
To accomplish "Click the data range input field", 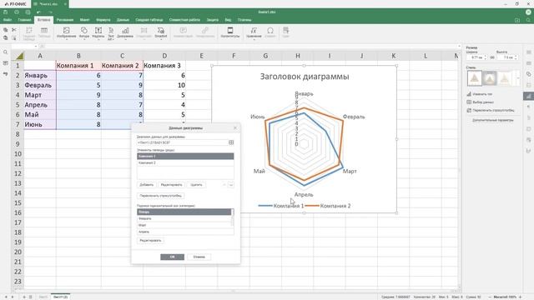I will pos(182,142).
